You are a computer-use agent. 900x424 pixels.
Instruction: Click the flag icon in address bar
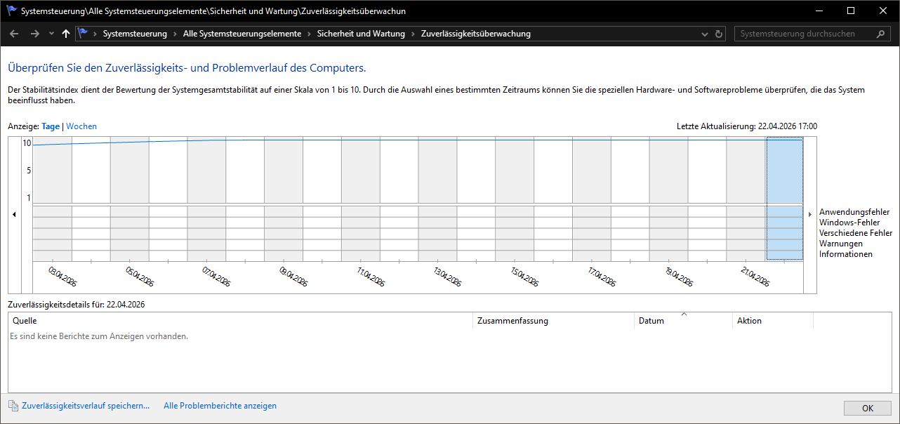pyautogui.click(x=84, y=34)
